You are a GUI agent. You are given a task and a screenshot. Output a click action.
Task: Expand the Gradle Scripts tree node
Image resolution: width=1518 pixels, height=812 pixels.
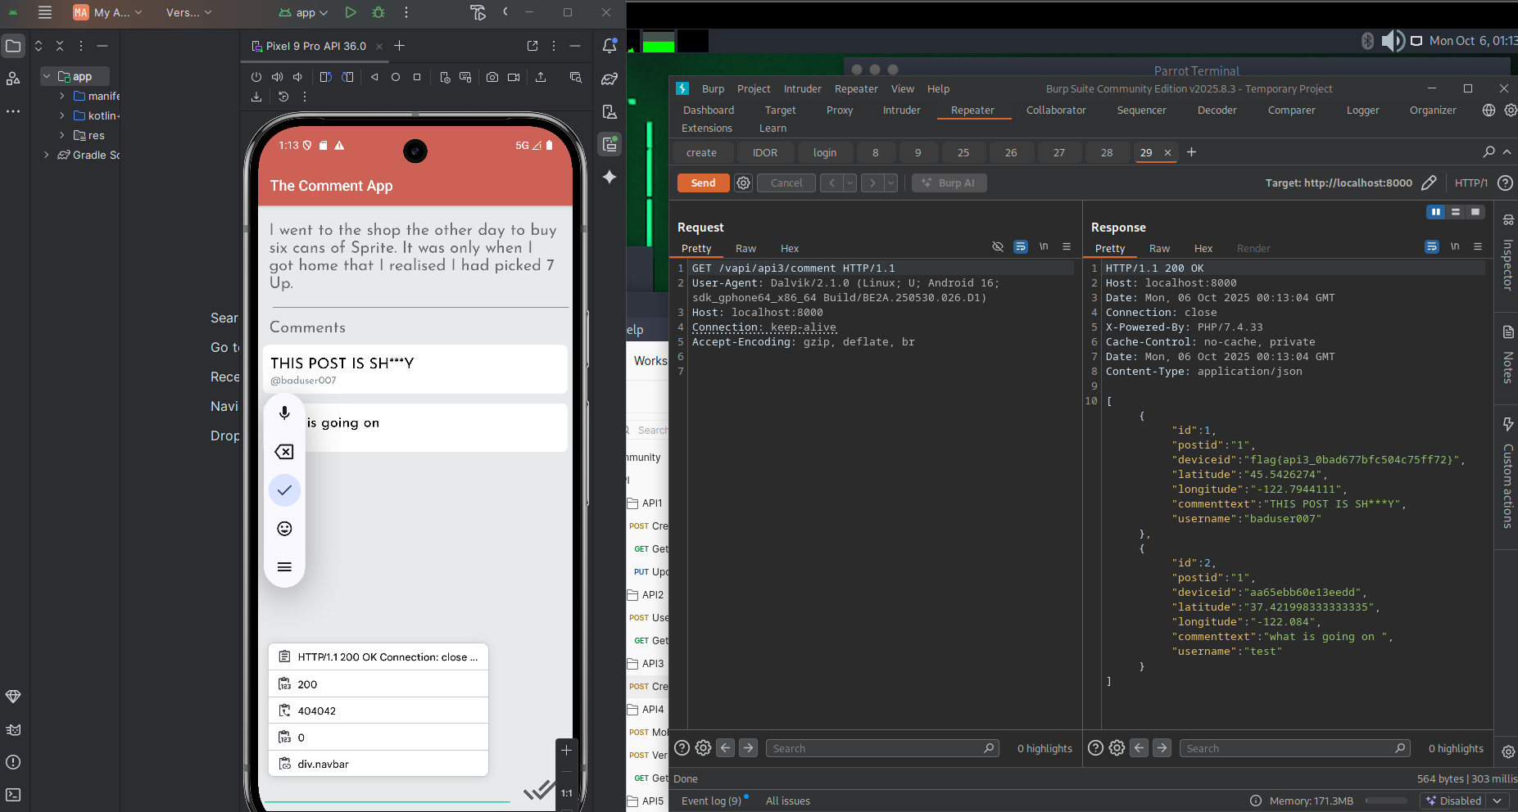click(47, 155)
